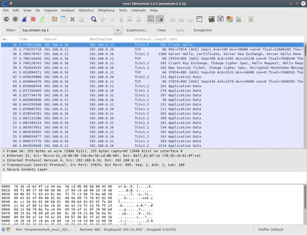Click the open capture file folder icon

click(x=55, y=19)
